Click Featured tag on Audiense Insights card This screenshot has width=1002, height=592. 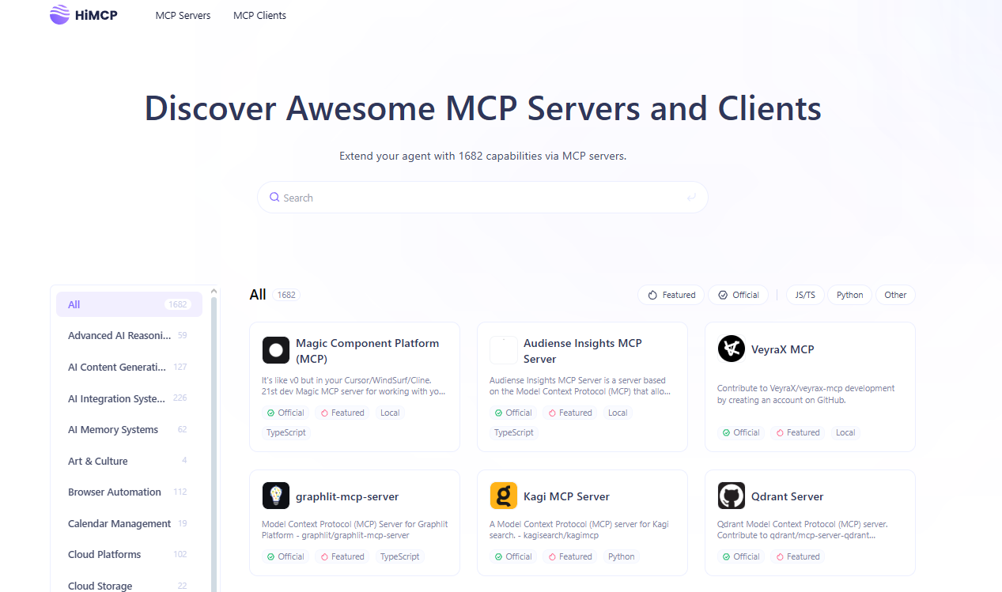[x=570, y=413]
